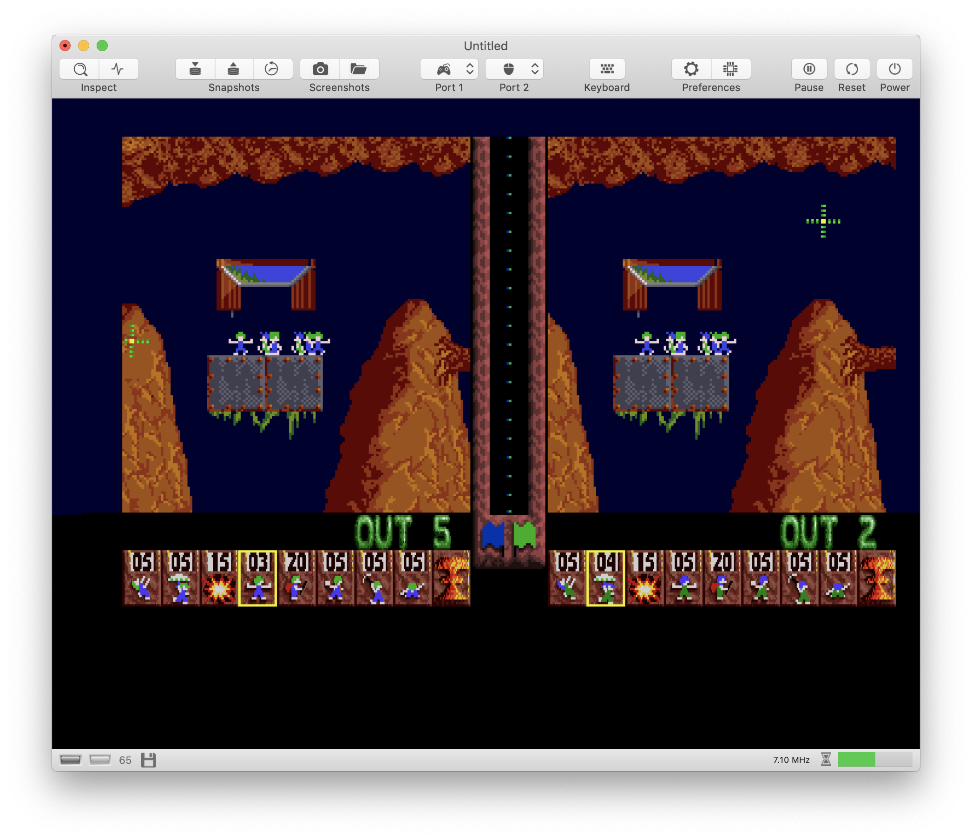Viewport: 972px width, 840px height.
Task: Select the left player's Climber skill
Action: [x=142, y=578]
